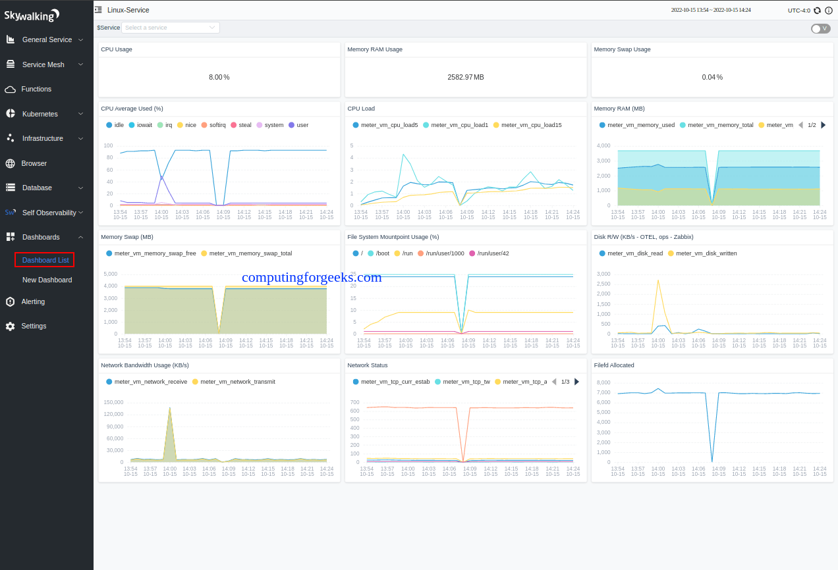Open the Select a service dropdown
Image resolution: width=838 pixels, height=570 pixels.
170,27
